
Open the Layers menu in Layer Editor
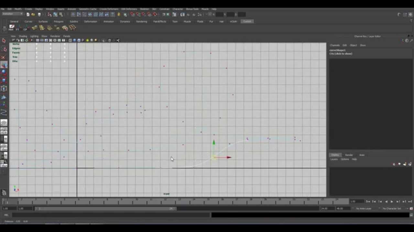(334, 159)
